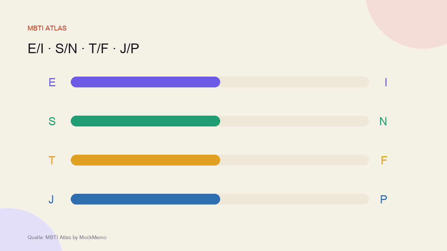The width and height of the screenshot is (447, 251).
Task: Click the E/I · S/N · T/F · J/P title
Action: (x=83, y=49)
